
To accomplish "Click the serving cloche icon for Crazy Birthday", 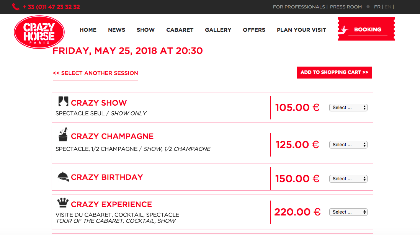I will click(63, 177).
